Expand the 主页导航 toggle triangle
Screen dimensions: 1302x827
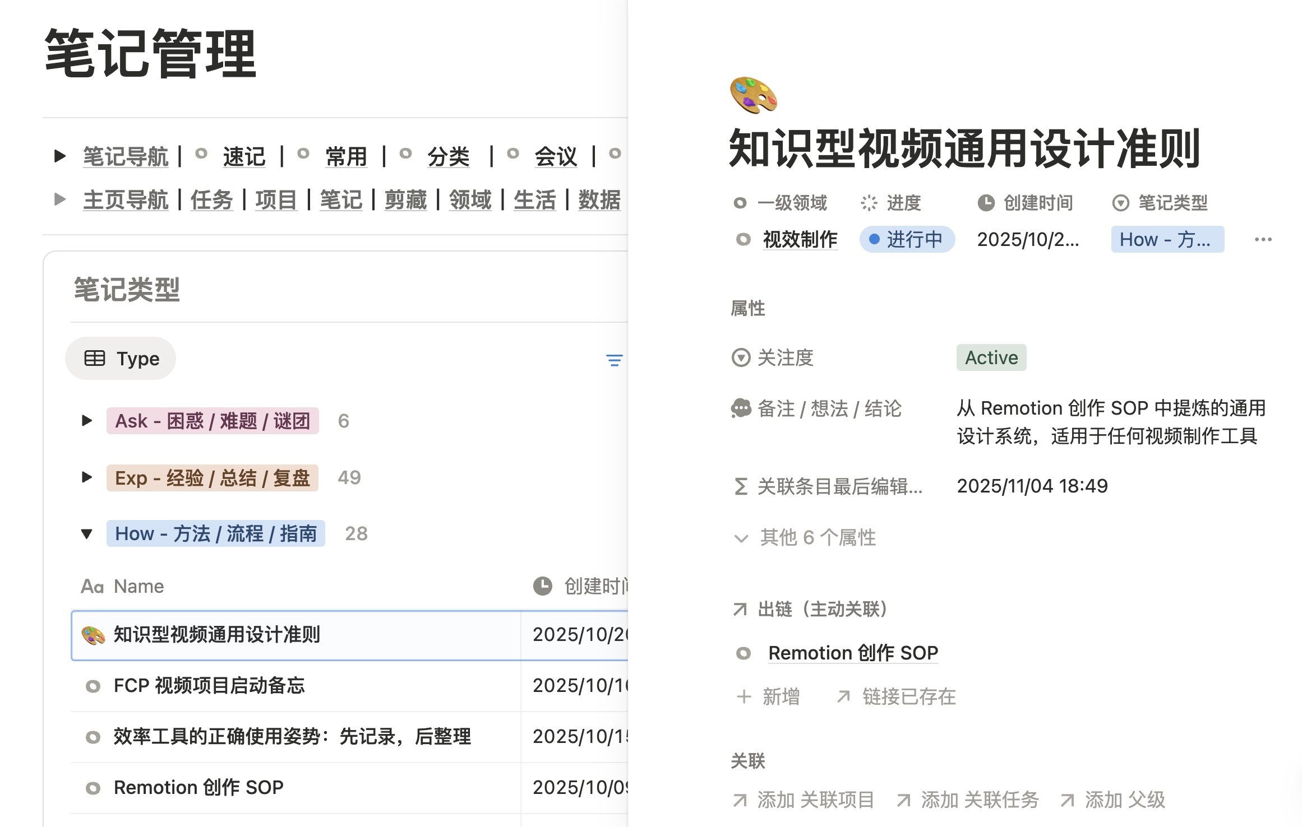pyautogui.click(x=59, y=199)
